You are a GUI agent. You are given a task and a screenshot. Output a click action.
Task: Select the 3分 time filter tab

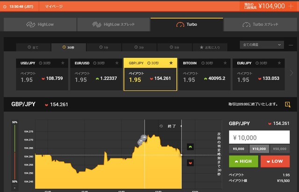tap(139, 47)
